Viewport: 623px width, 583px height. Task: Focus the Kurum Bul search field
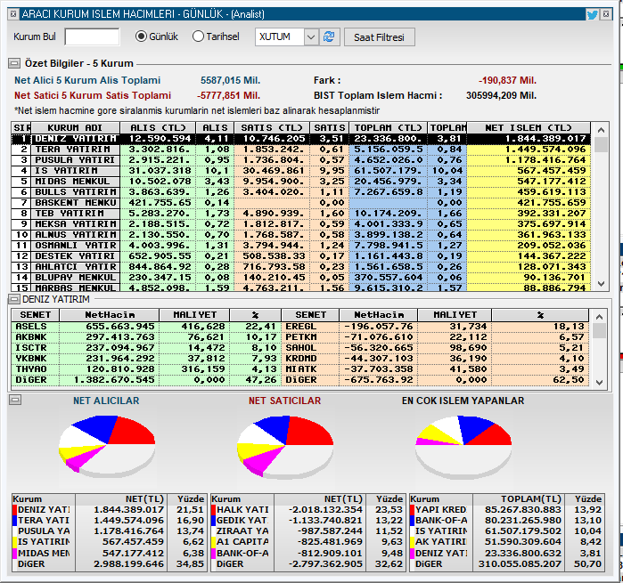[x=92, y=36]
